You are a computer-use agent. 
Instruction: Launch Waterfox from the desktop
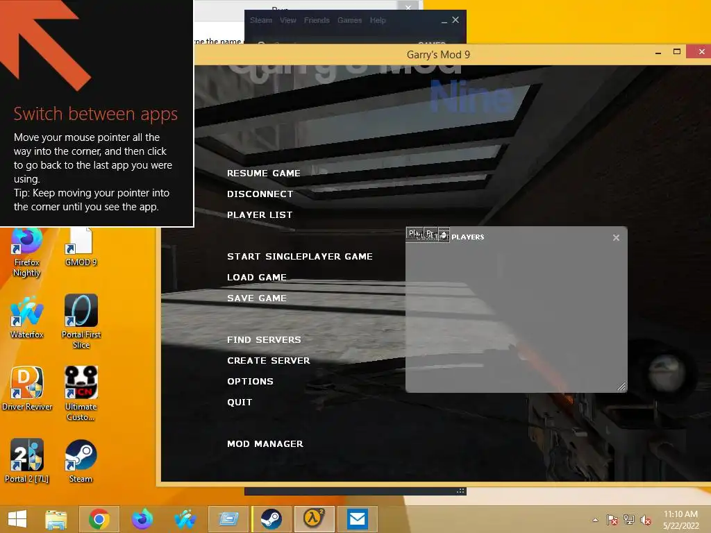[27, 316]
